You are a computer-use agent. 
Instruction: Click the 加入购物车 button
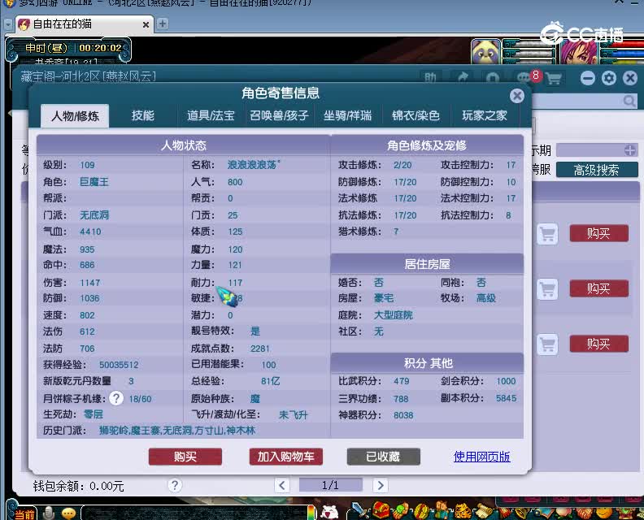pos(286,457)
